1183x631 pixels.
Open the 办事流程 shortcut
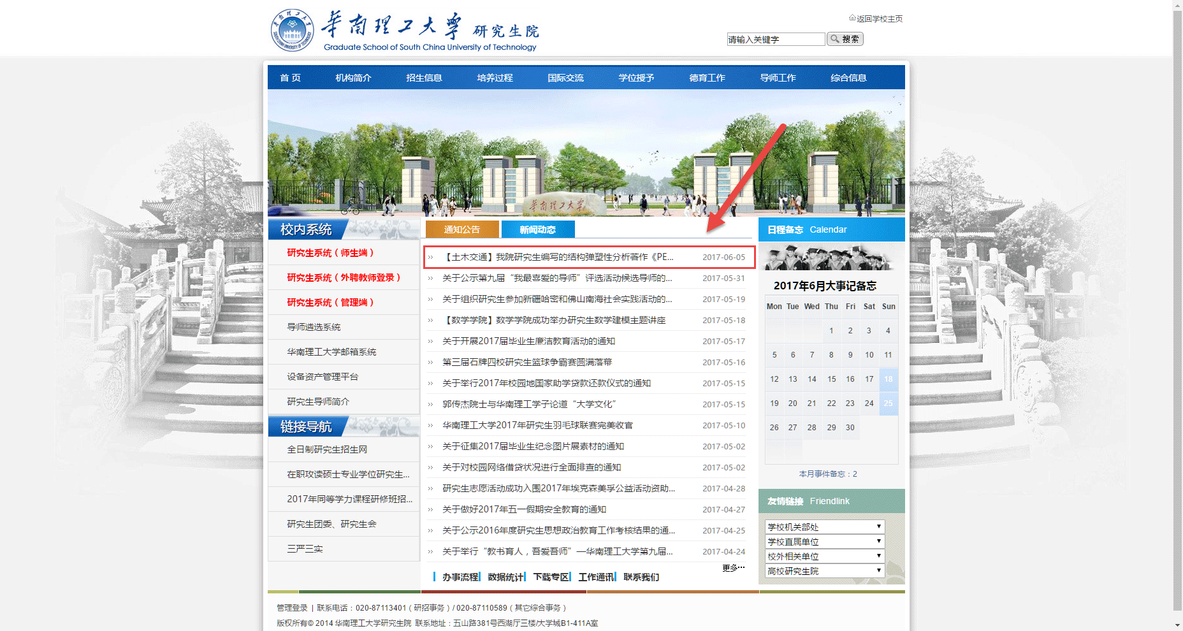click(x=460, y=577)
